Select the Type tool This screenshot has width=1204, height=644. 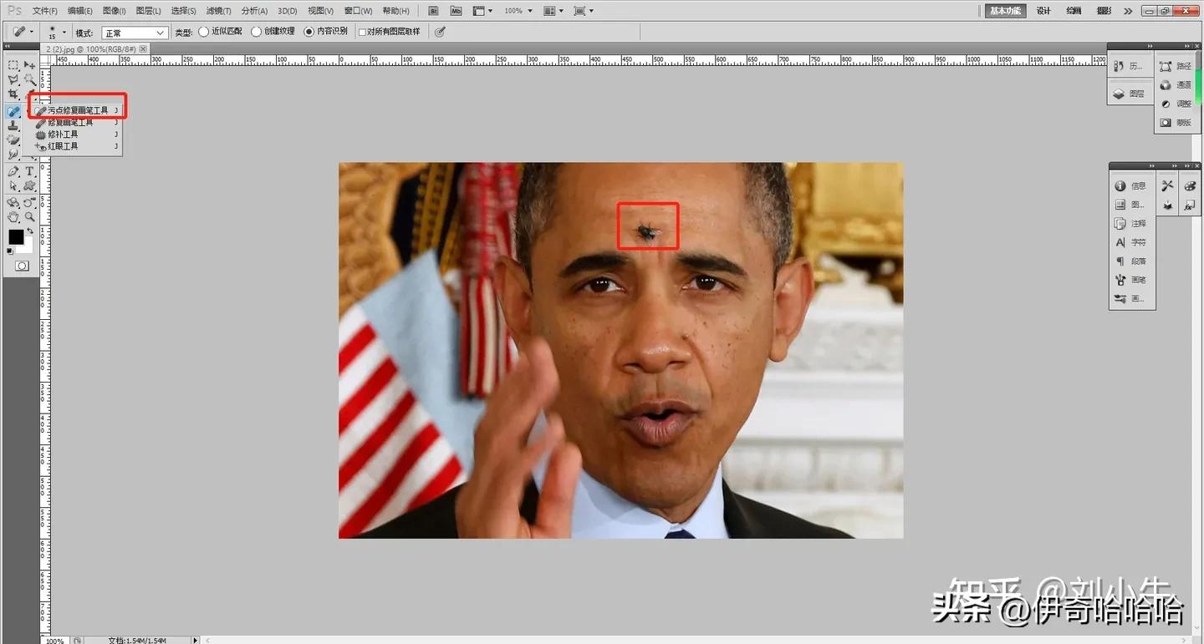coord(28,170)
